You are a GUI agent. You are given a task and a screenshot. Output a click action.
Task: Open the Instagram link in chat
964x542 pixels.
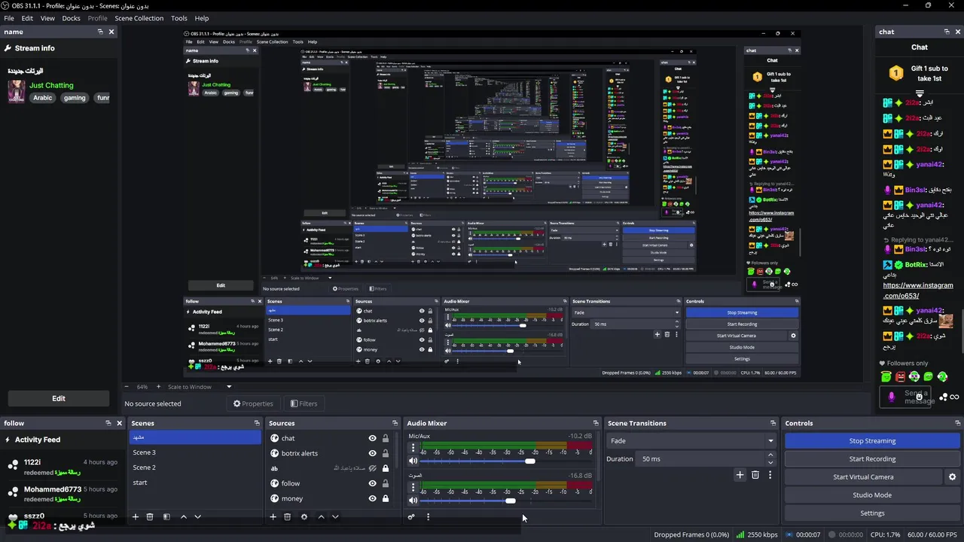tap(917, 291)
